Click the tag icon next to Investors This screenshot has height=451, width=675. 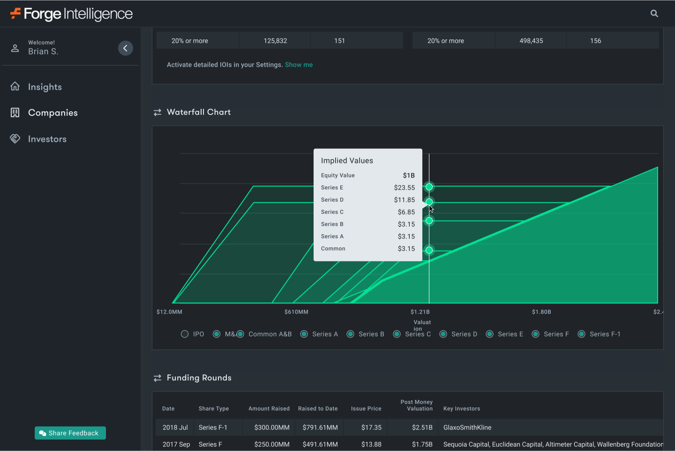click(x=15, y=138)
